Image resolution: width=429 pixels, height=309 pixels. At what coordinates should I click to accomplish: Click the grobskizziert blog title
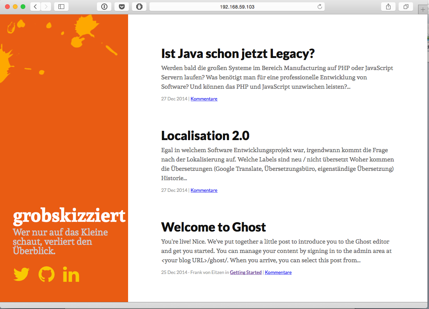pos(70,216)
